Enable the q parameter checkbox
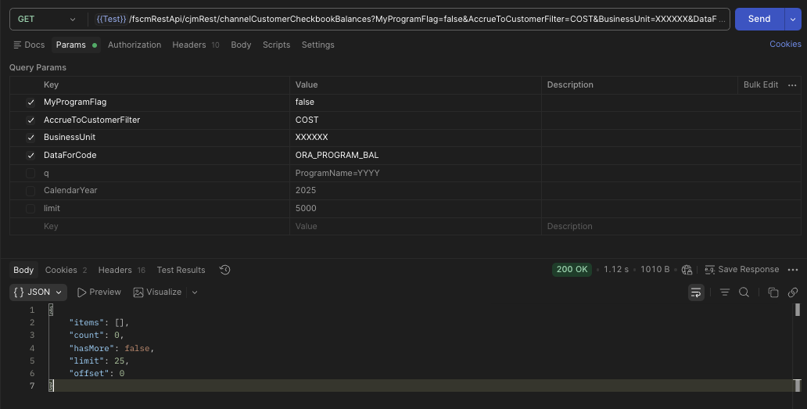The image size is (807, 409). tap(30, 174)
